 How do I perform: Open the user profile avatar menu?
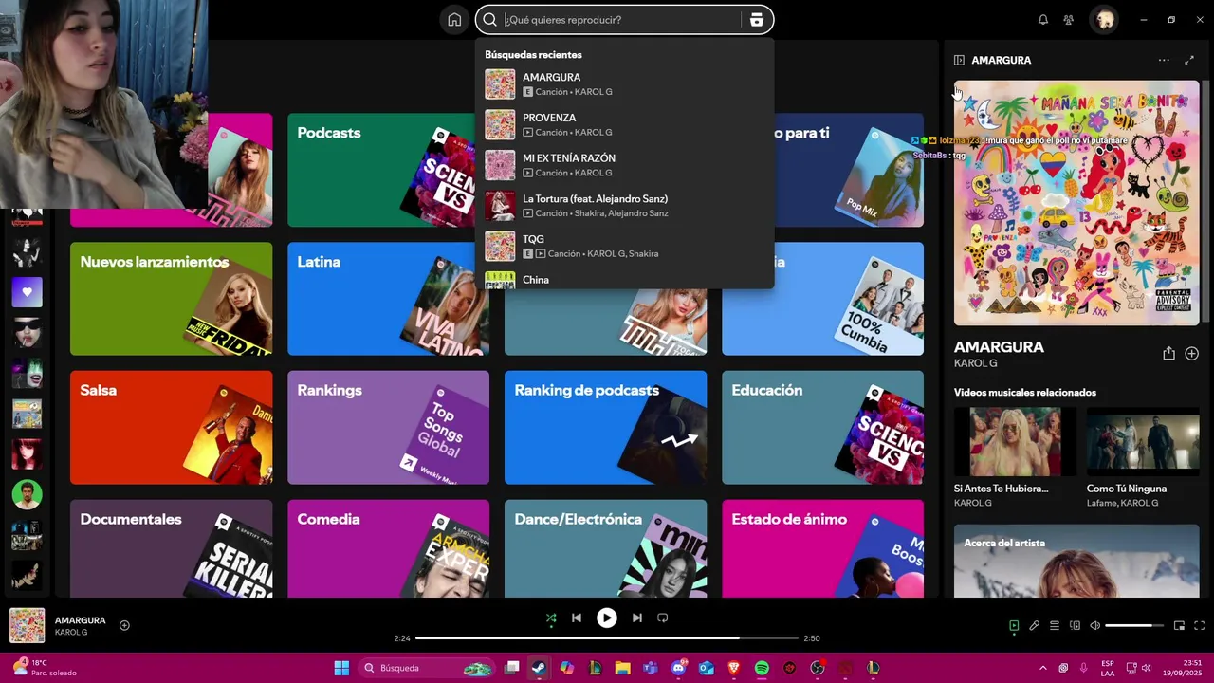coord(1105,20)
